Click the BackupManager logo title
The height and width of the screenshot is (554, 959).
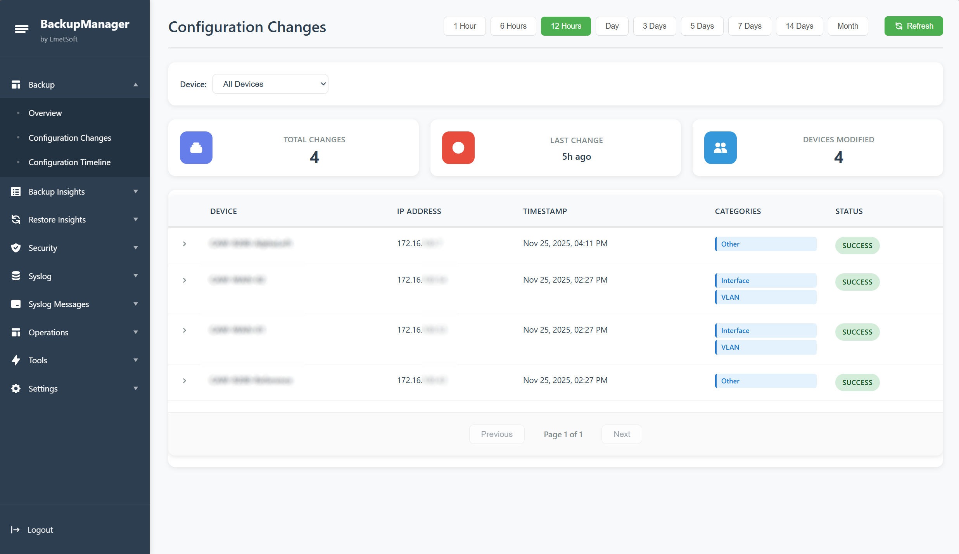click(85, 24)
